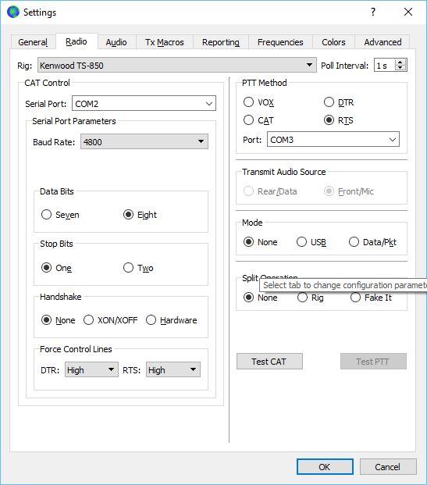Image resolution: width=427 pixels, height=485 pixels.
Task: Open the Rig dropdown showing Kenwood TS-850
Action: tap(177, 65)
